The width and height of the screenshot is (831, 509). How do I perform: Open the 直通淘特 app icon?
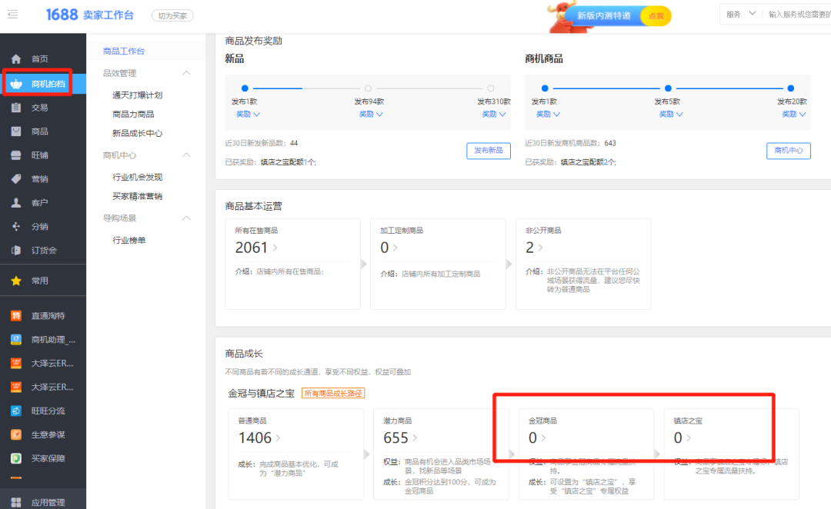16,316
